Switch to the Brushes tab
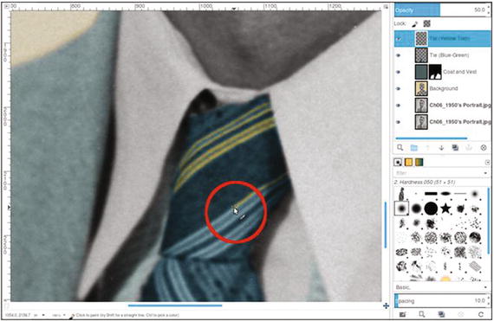Viewport: 494px width, 321px height. pyautogui.click(x=398, y=162)
